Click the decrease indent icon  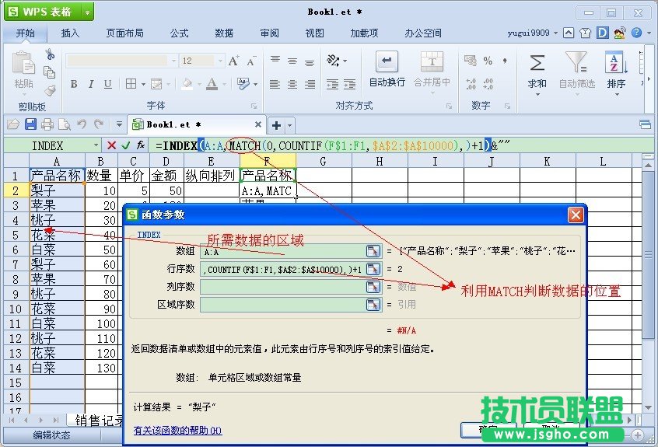tap(332, 84)
